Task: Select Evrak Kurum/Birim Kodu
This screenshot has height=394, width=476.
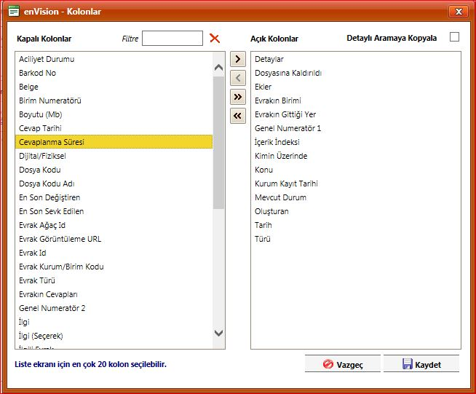Action: 114,267
